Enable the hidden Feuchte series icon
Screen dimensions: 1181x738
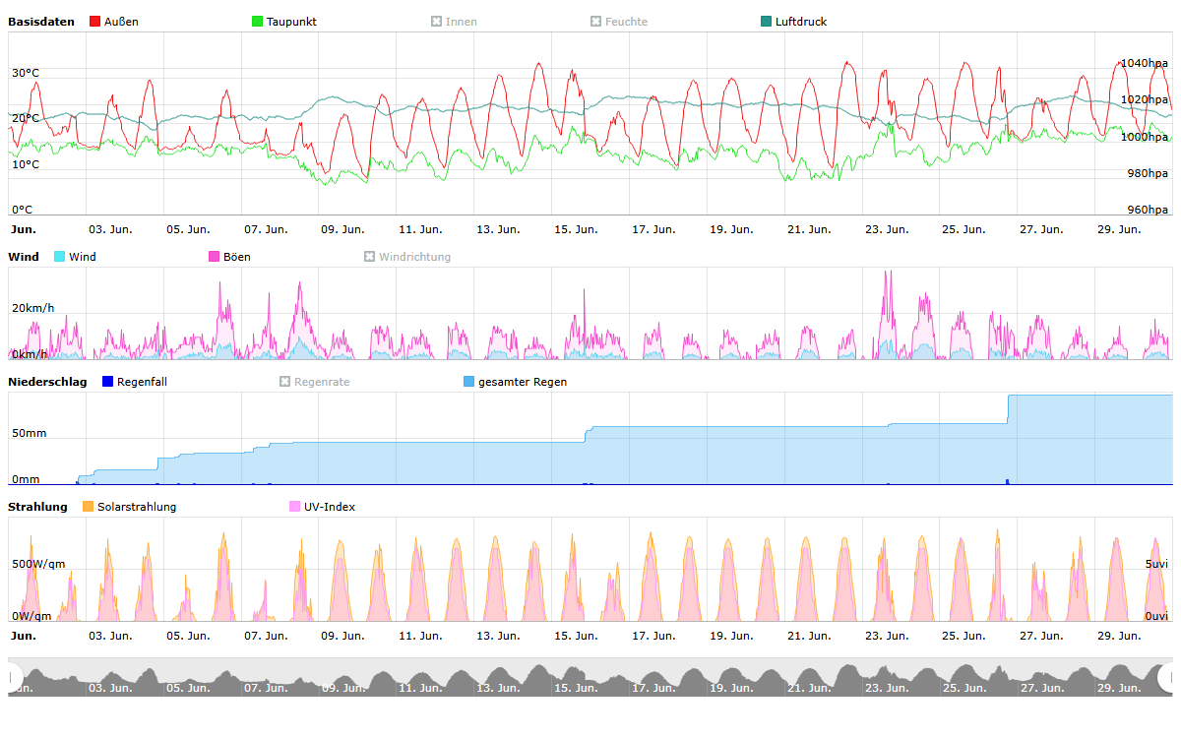[595, 22]
